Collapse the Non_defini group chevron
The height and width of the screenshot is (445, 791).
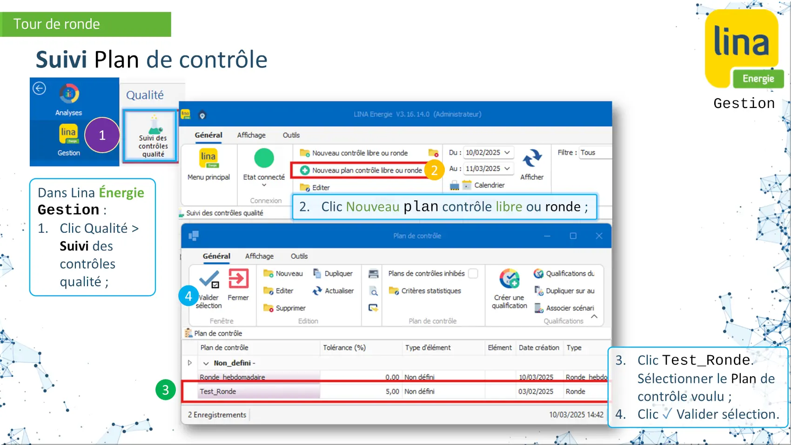tap(206, 364)
